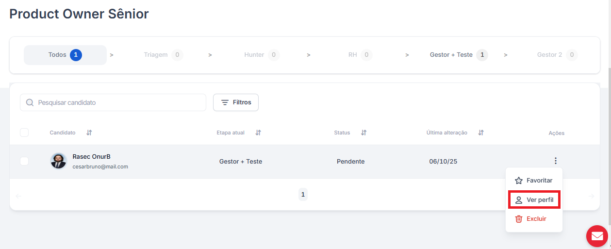Sort by Última alteração column arrows
The image size is (611, 249).
click(x=481, y=133)
